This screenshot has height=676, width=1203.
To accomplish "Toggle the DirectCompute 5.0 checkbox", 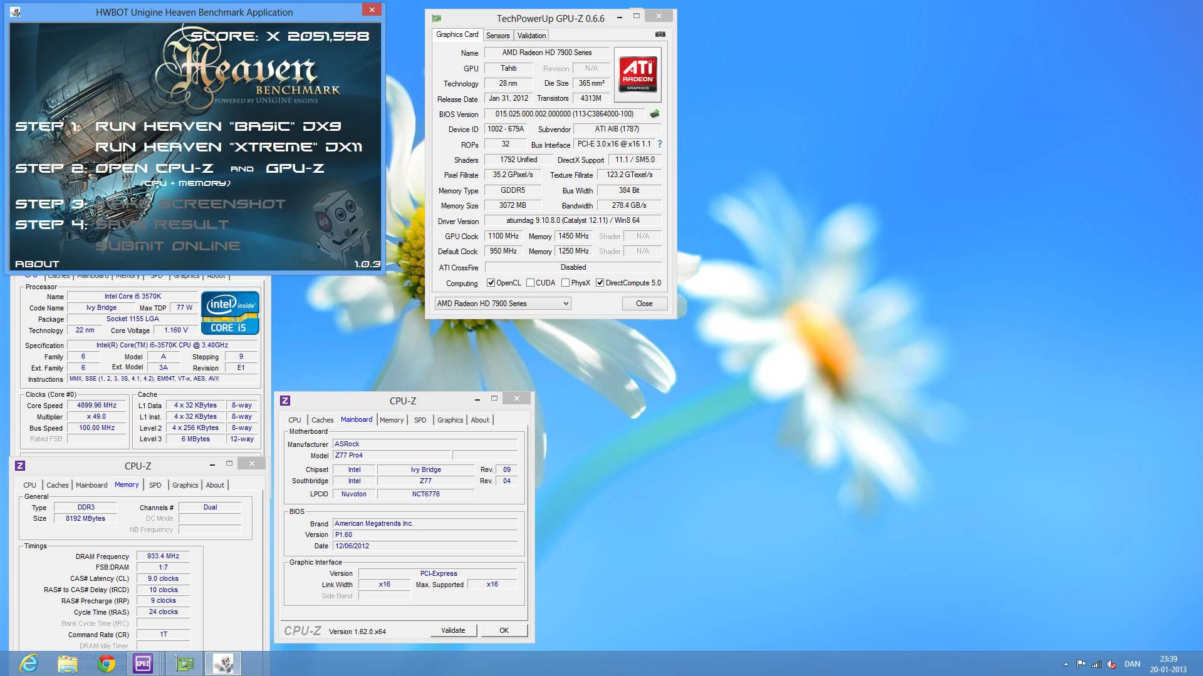I will click(600, 283).
